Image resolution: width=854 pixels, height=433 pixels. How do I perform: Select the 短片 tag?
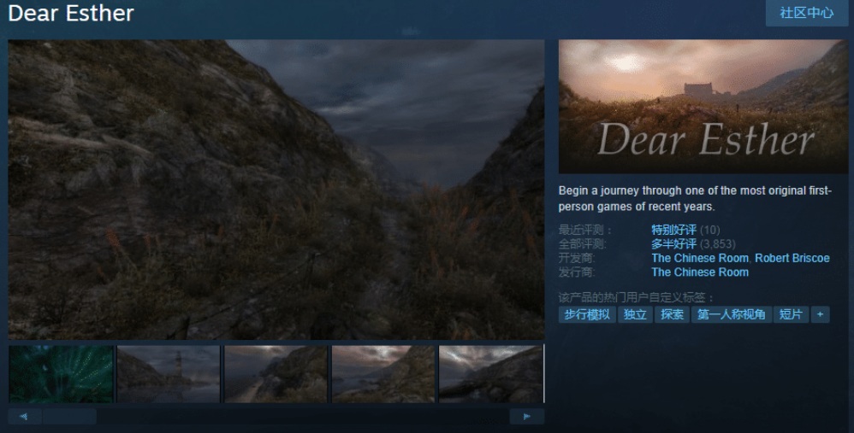coord(791,314)
